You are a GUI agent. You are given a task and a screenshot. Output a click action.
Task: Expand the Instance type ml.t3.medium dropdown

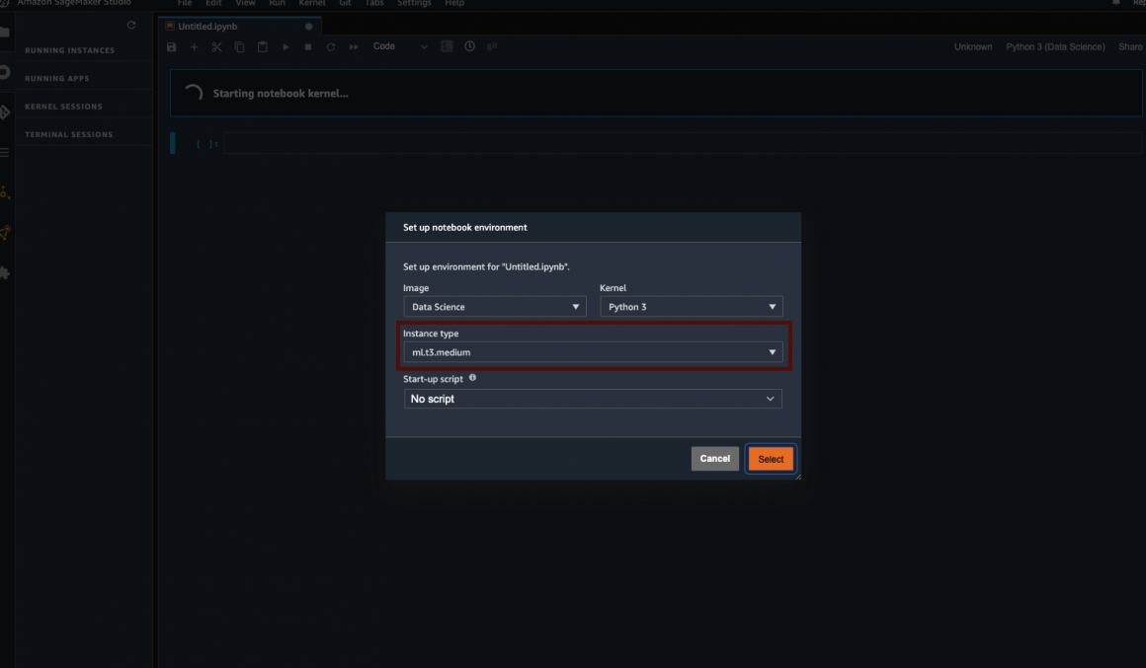(593, 352)
